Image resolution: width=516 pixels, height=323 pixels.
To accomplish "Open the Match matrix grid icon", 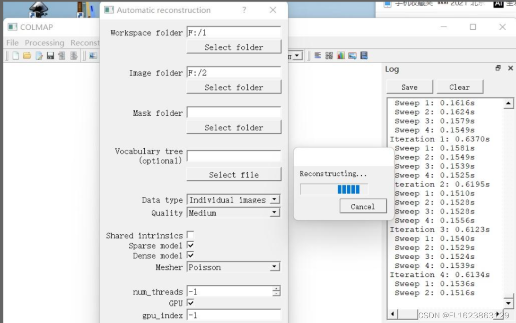I will (329, 56).
